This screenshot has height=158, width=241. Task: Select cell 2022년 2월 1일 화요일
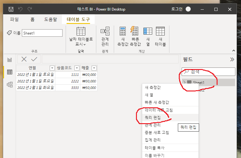36,88
